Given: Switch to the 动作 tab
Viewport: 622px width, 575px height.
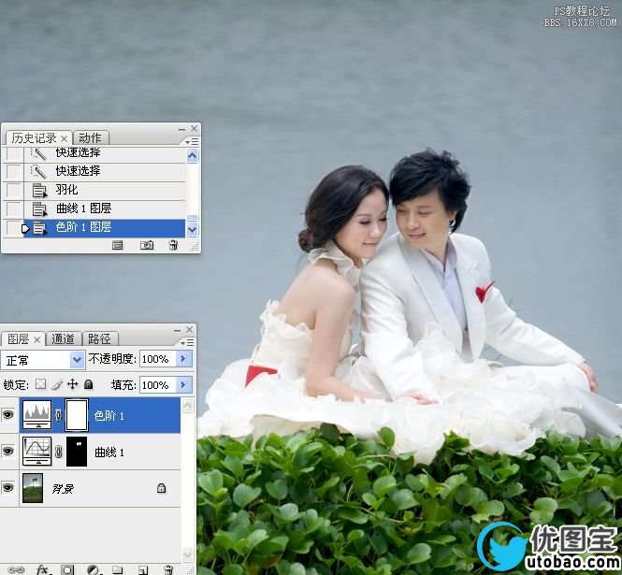Looking at the screenshot, I should click(90, 137).
